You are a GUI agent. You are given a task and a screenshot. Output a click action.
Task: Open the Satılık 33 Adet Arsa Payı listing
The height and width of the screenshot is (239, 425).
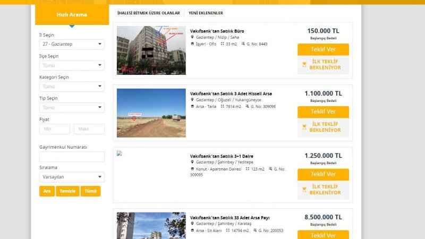point(229,218)
